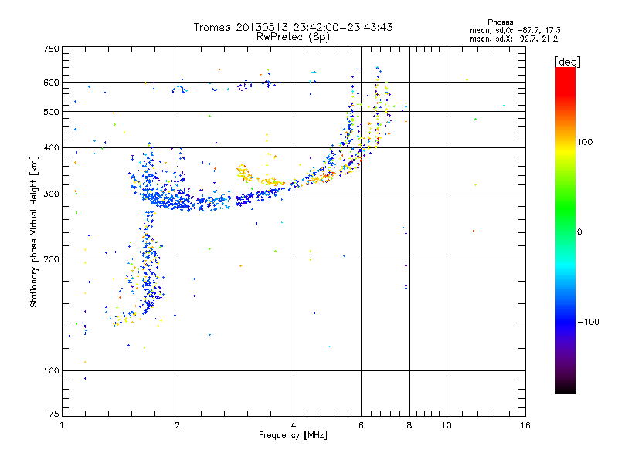Click the plot title Tromsø 20130513 23:42:00-23:43:43
The width and height of the screenshot is (618, 463).
coord(293,27)
